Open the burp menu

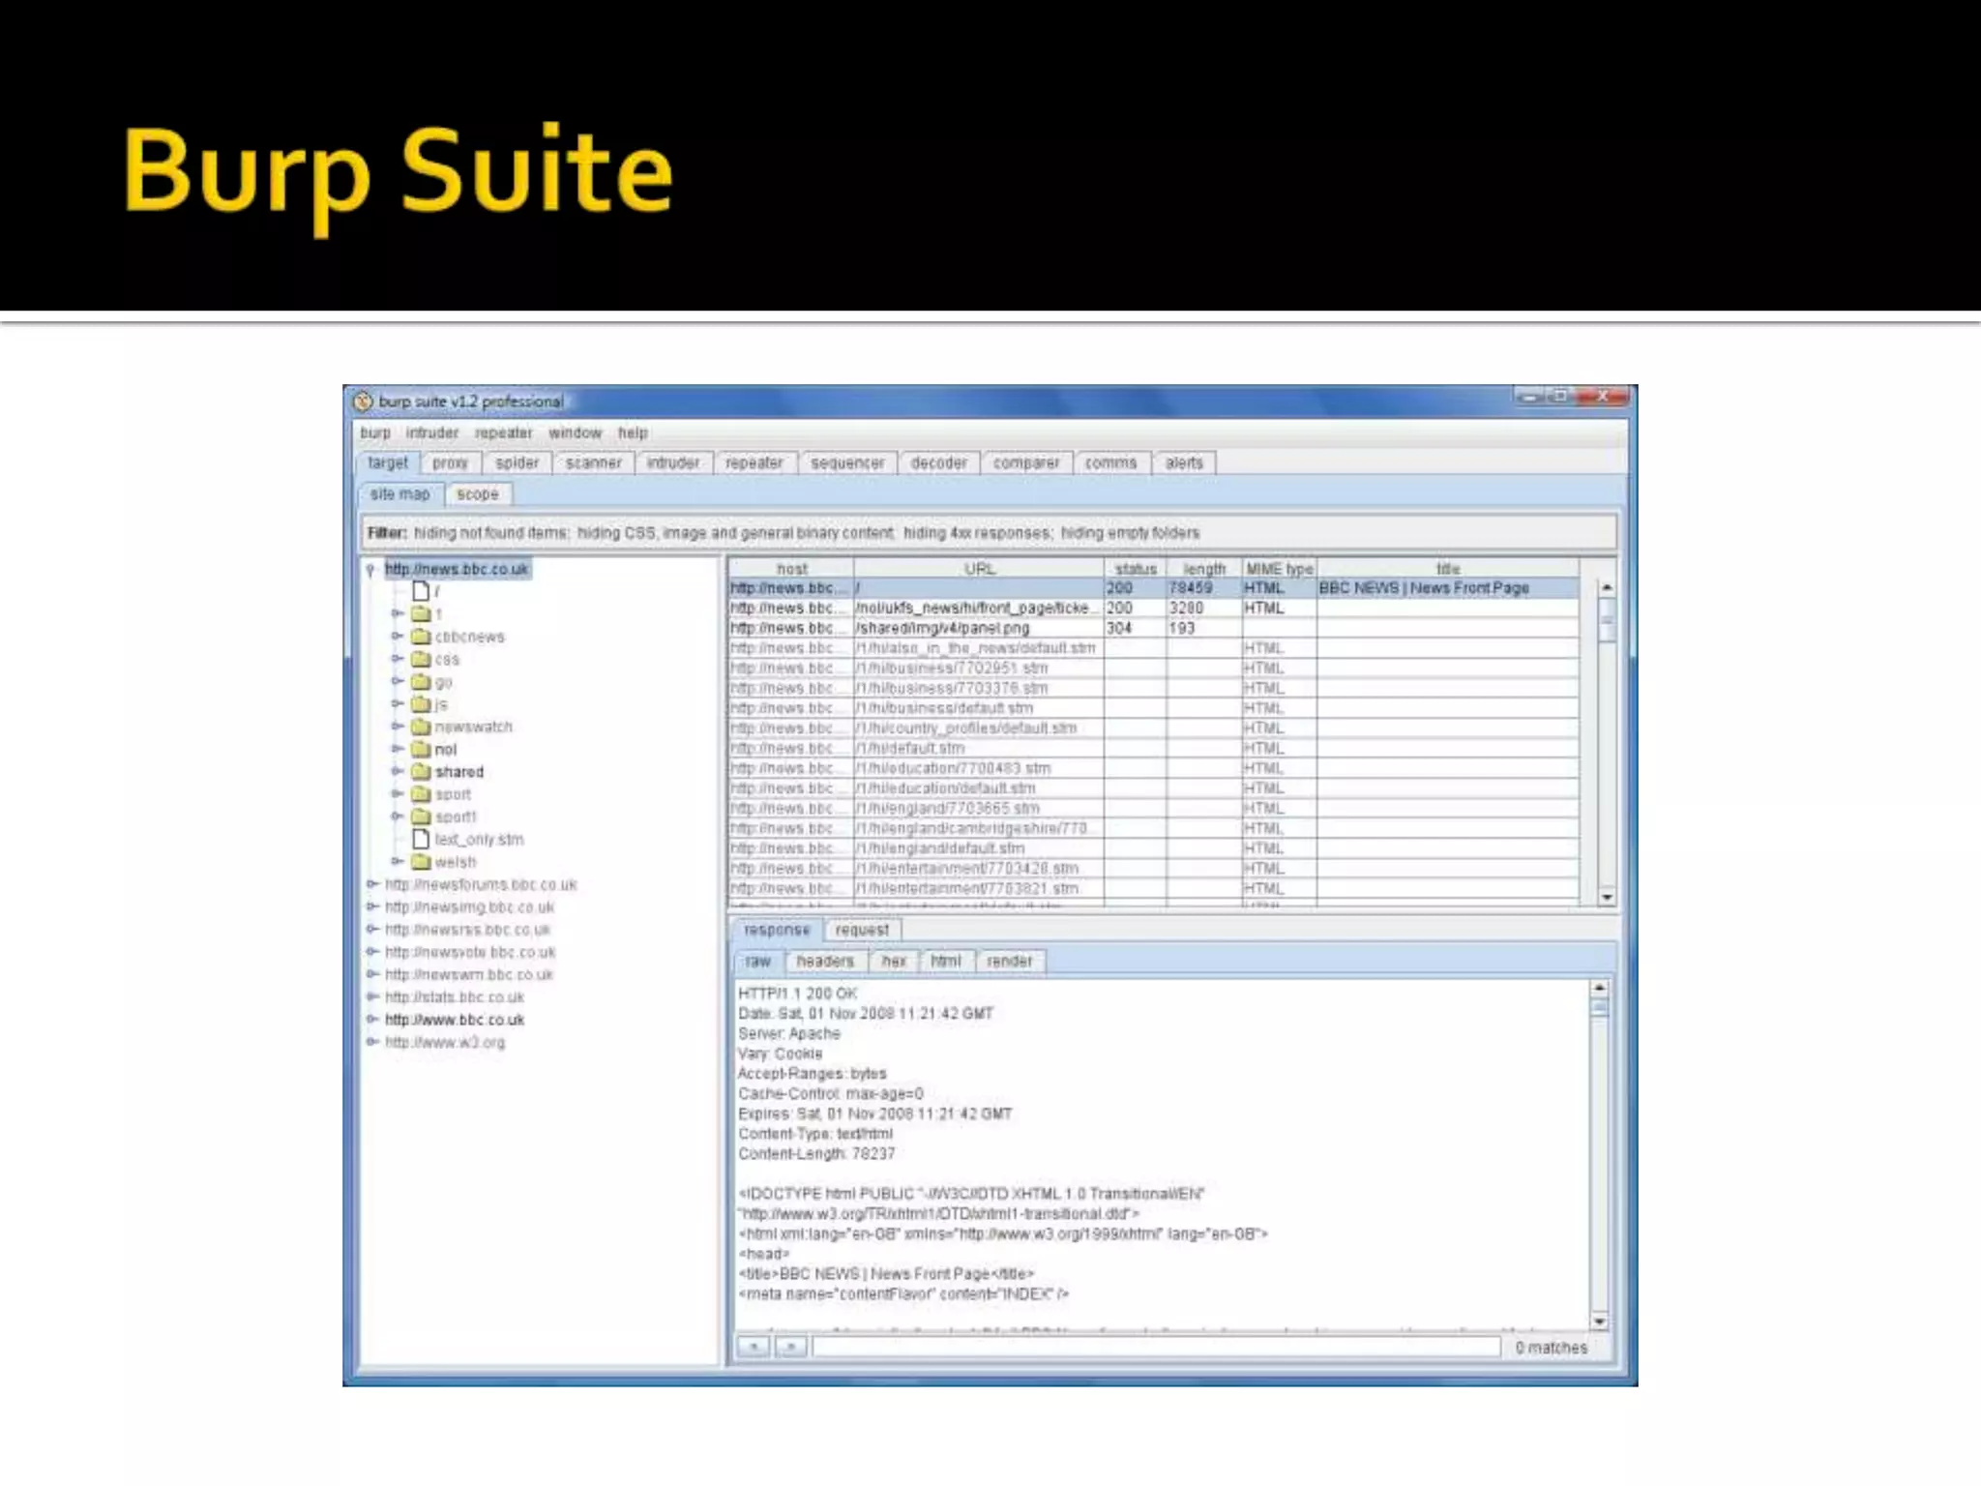[375, 433]
